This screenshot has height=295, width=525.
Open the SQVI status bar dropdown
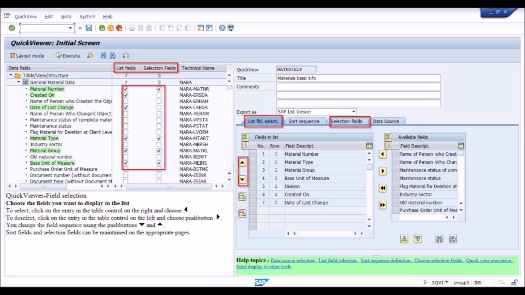coord(446,282)
